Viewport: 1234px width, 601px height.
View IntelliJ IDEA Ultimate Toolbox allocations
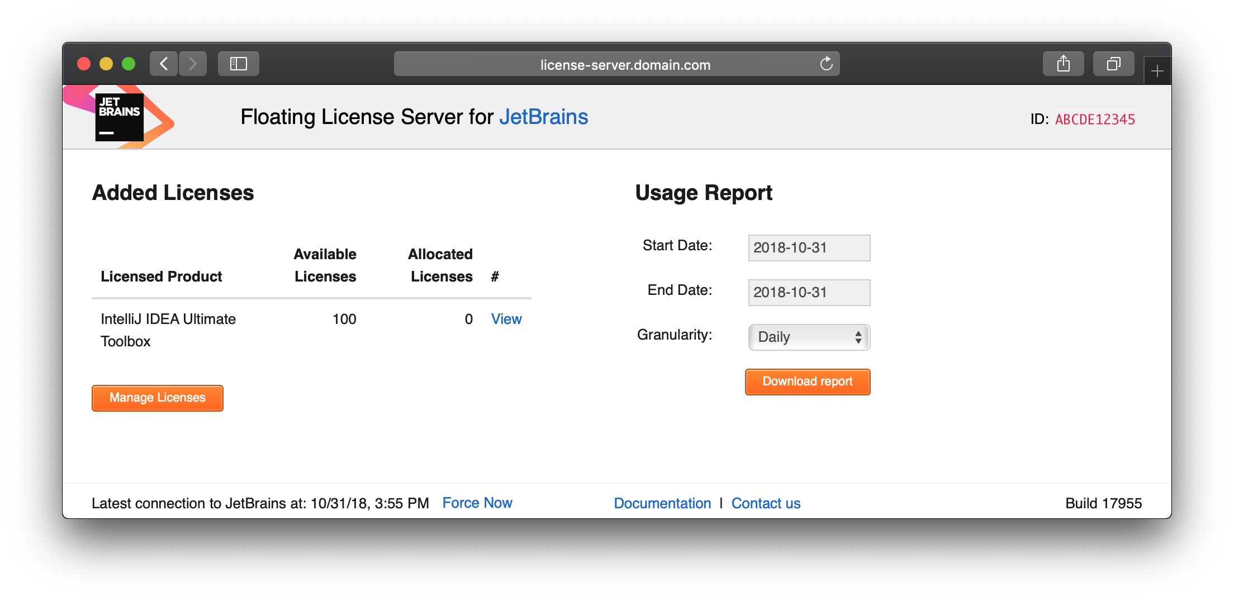click(506, 319)
